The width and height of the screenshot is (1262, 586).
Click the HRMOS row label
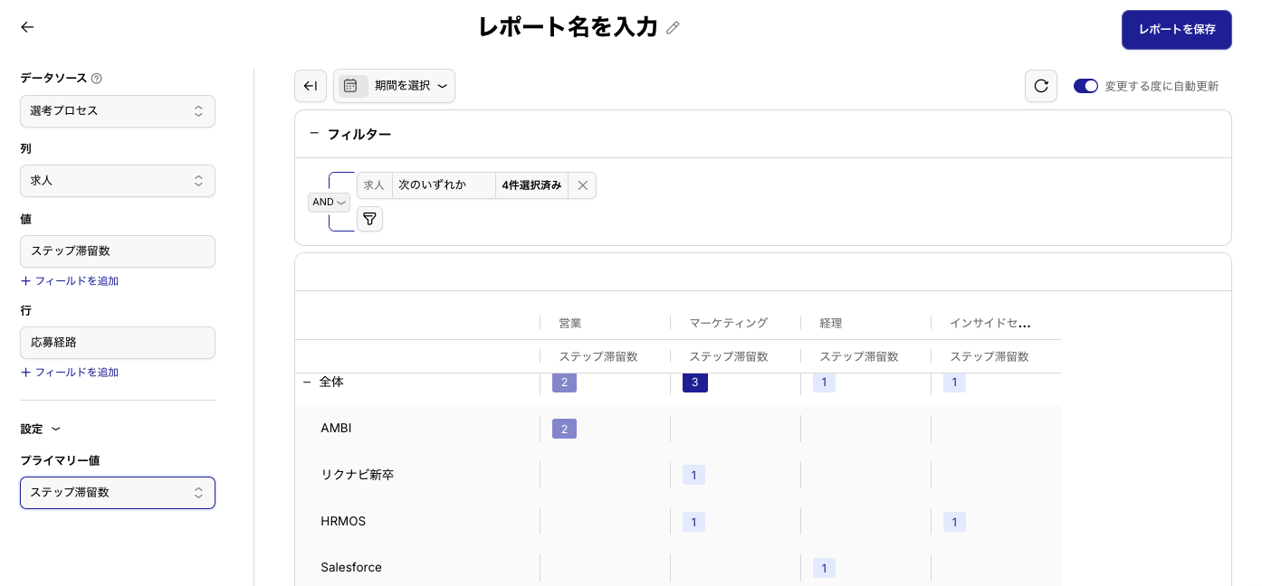coord(343,522)
